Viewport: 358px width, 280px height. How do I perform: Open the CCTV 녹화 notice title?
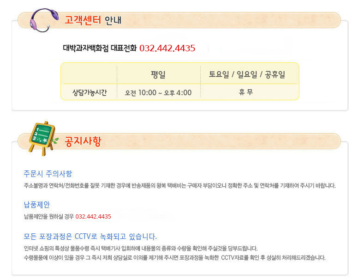[90, 236]
